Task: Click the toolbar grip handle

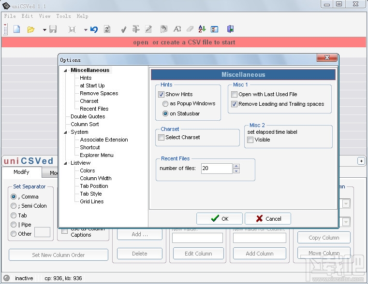Action: (5, 29)
